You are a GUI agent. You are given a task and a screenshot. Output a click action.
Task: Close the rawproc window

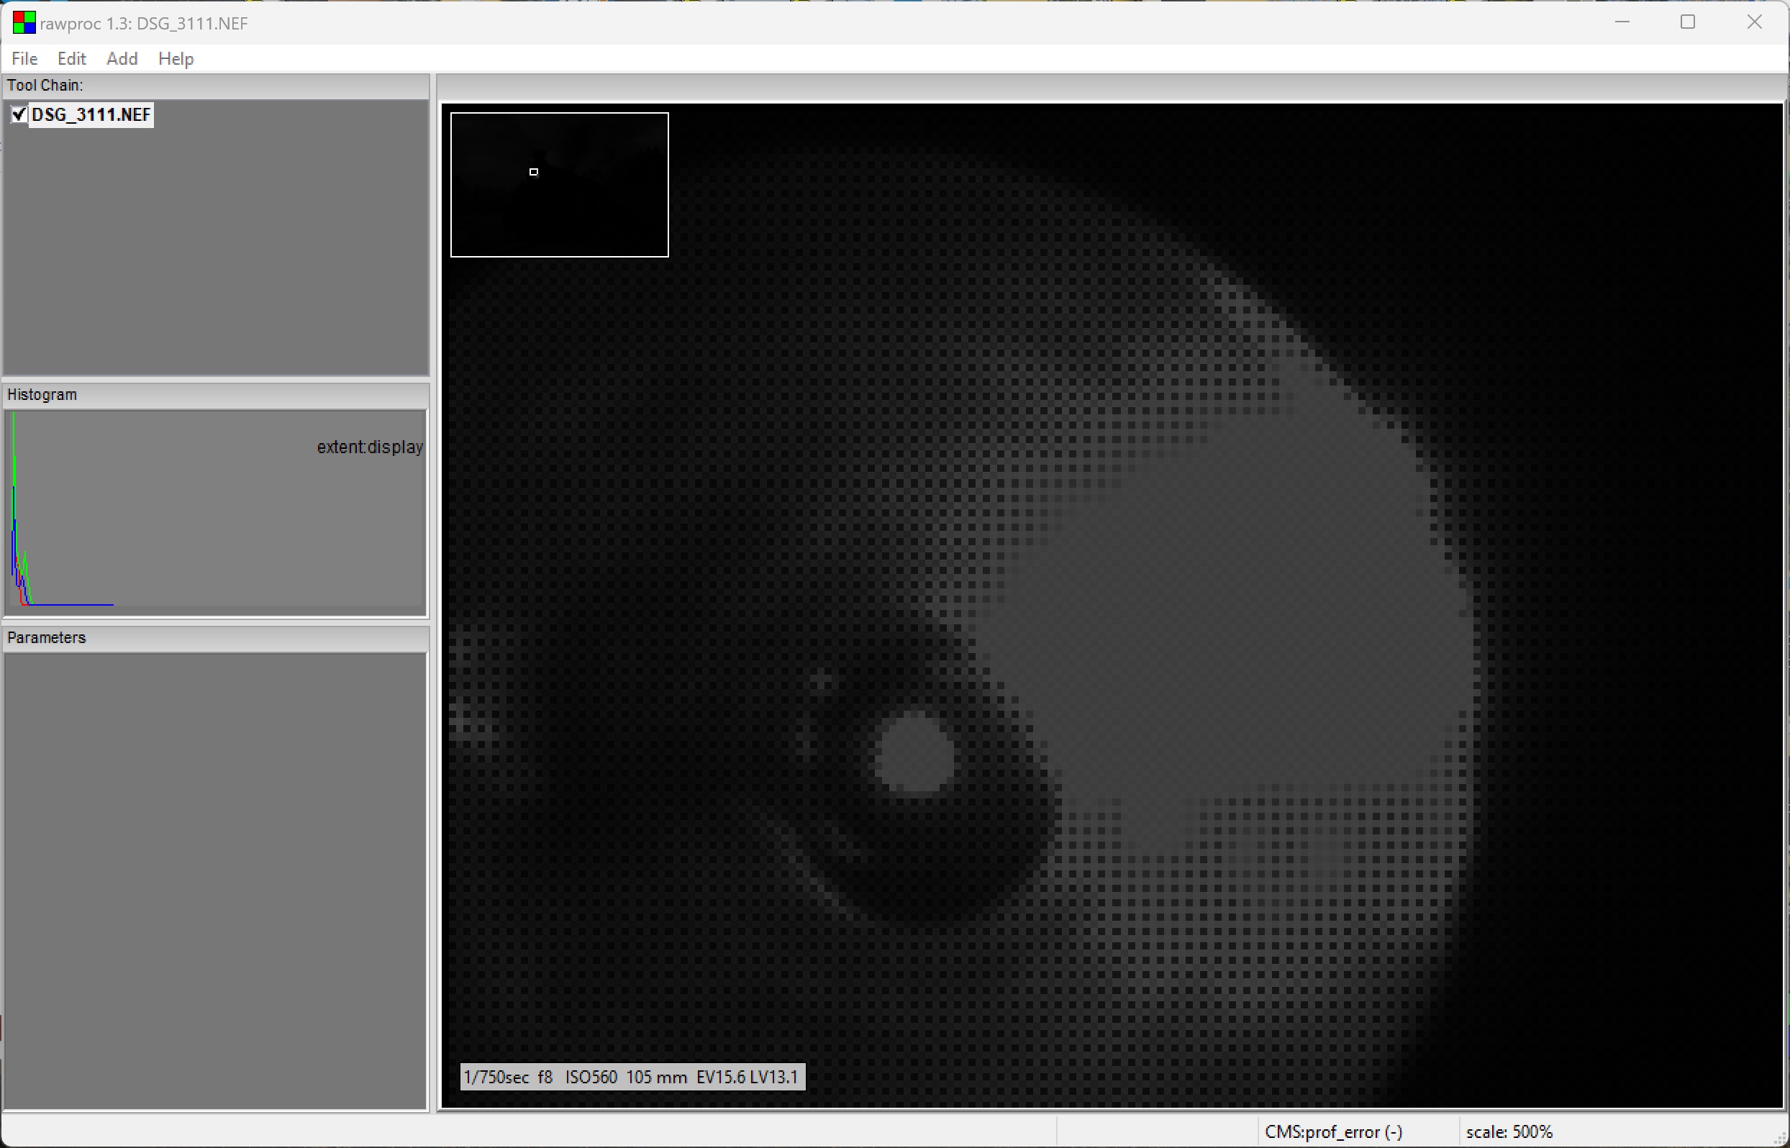[x=1754, y=22]
